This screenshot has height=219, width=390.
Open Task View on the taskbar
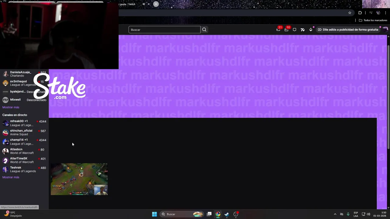pyautogui.click(x=209, y=214)
